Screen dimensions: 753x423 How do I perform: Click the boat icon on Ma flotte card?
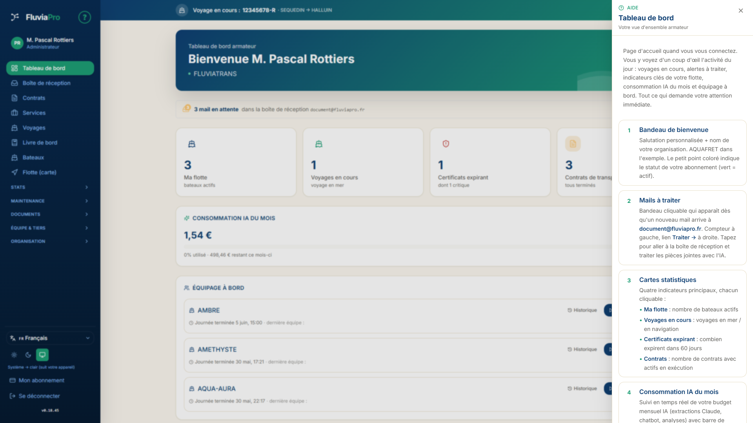[x=192, y=144]
